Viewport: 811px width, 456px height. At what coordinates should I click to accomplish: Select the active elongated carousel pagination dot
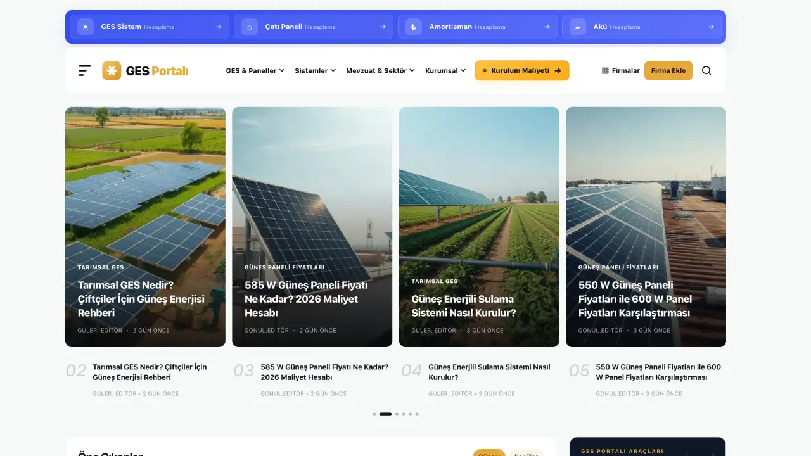pos(385,414)
